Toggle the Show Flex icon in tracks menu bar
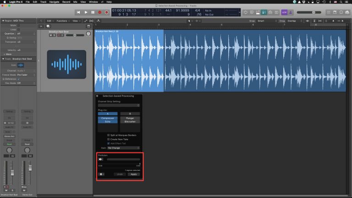Screen dimensions: 352x198 click(x=91, y=21)
